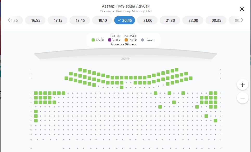Pick the 21:00 session
The width and height of the screenshot is (251, 152).
point(148,20)
